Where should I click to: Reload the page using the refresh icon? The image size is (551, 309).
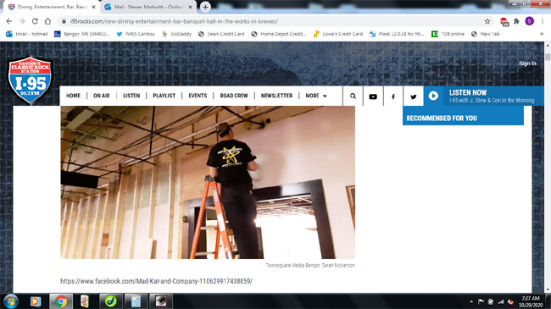click(x=35, y=21)
